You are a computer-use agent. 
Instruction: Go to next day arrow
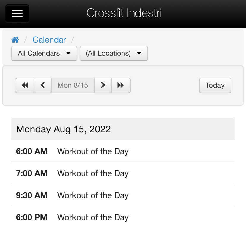[x=103, y=85]
